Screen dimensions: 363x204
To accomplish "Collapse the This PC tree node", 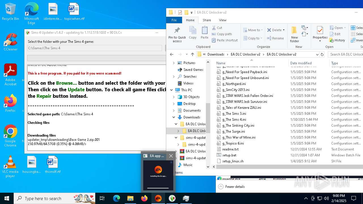I will (x=172, y=90).
